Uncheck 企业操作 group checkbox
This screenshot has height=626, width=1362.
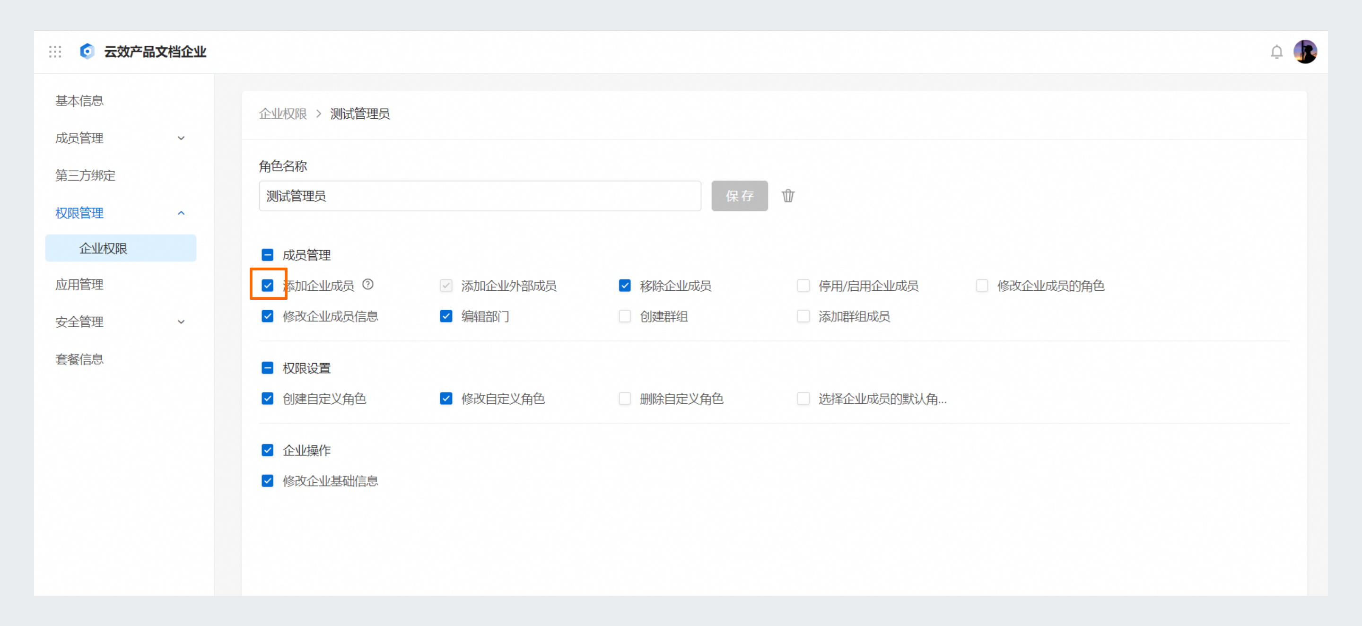point(268,450)
